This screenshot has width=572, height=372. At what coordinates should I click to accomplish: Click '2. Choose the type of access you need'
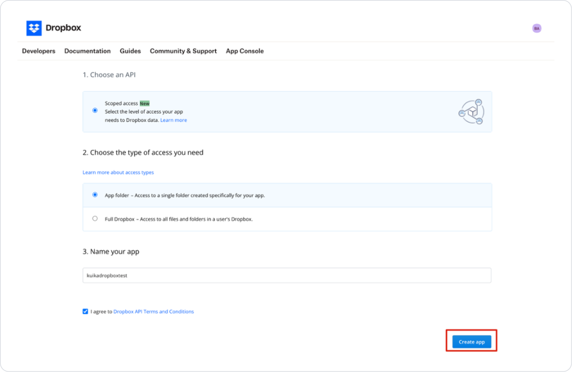click(143, 153)
